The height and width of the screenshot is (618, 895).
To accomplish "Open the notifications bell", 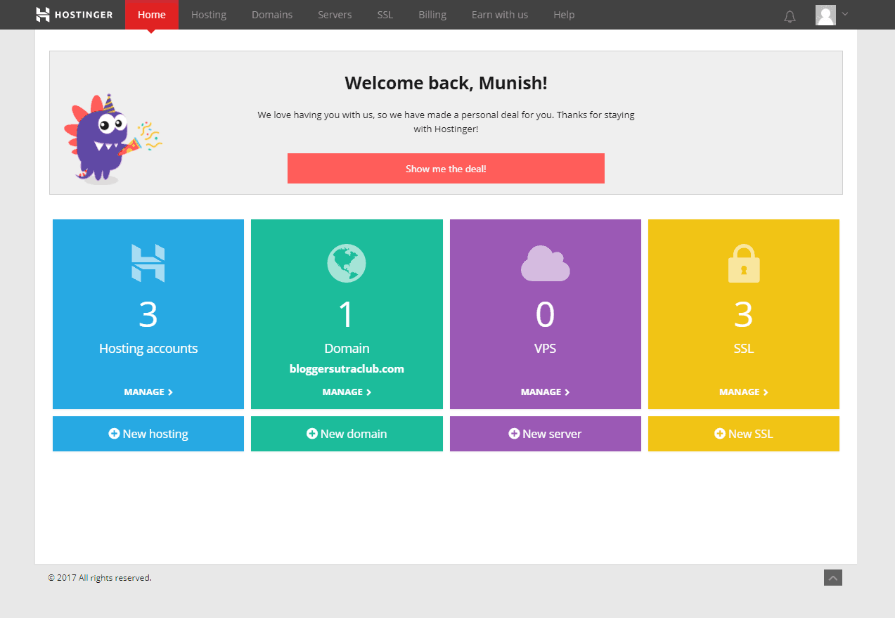I will pos(790,16).
